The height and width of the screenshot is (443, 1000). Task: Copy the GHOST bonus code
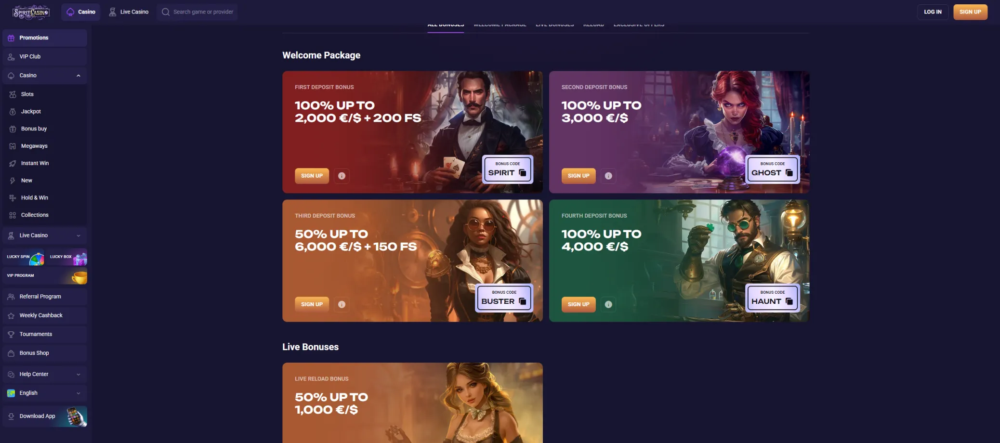(x=789, y=173)
